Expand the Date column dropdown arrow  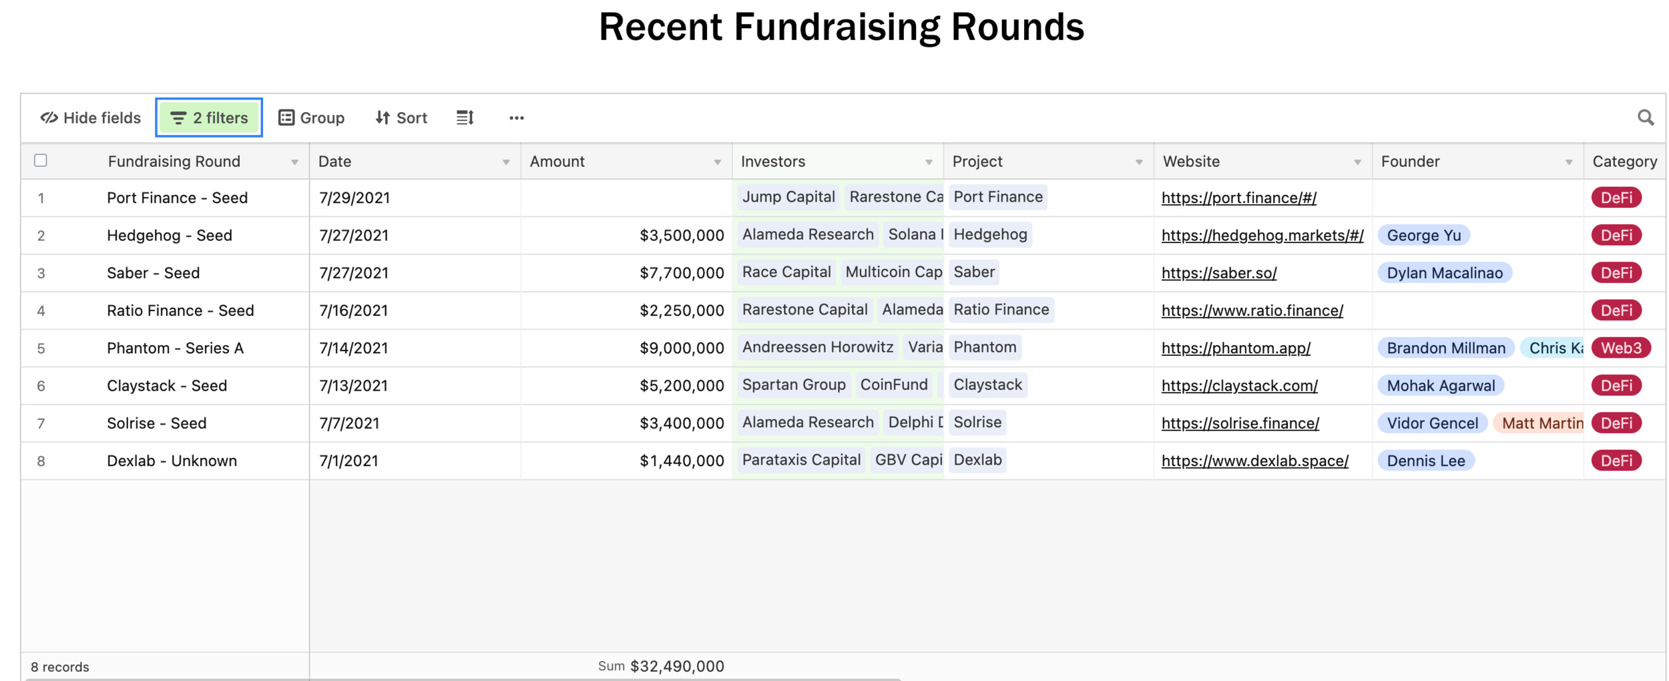[506, 162]
